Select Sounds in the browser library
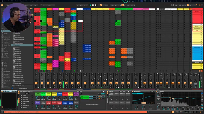Viewport: 204px width, 114px height. click(5, 33)
